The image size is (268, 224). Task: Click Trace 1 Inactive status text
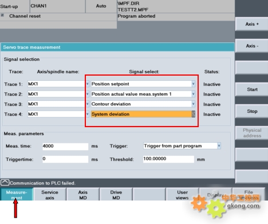[x=212, y=84]
